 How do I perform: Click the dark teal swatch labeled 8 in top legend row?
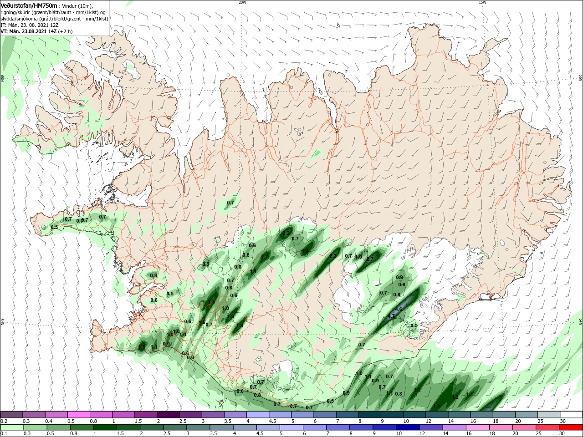point(370,414)
